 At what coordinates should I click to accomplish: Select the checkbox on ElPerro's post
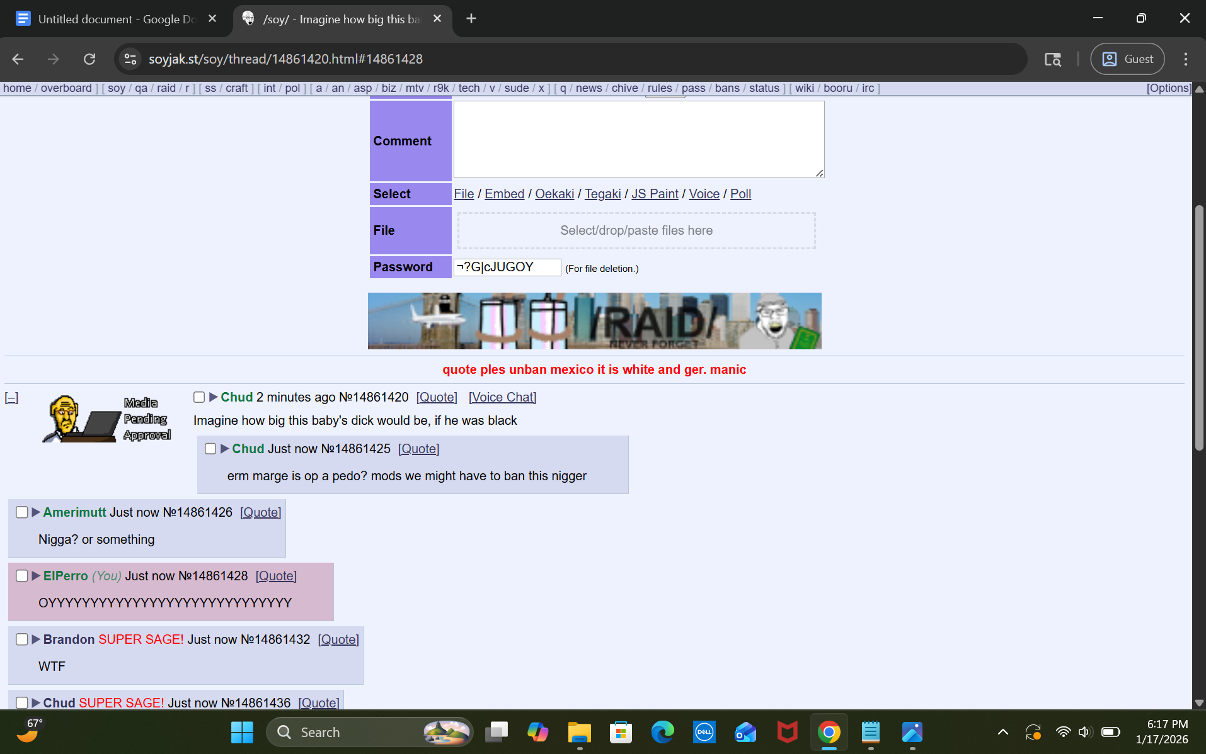point(22,576)
